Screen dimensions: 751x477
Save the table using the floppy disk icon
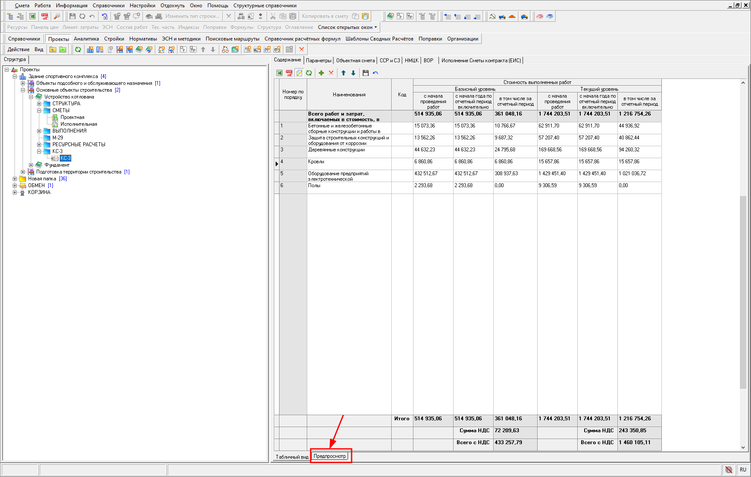[366, 73]
